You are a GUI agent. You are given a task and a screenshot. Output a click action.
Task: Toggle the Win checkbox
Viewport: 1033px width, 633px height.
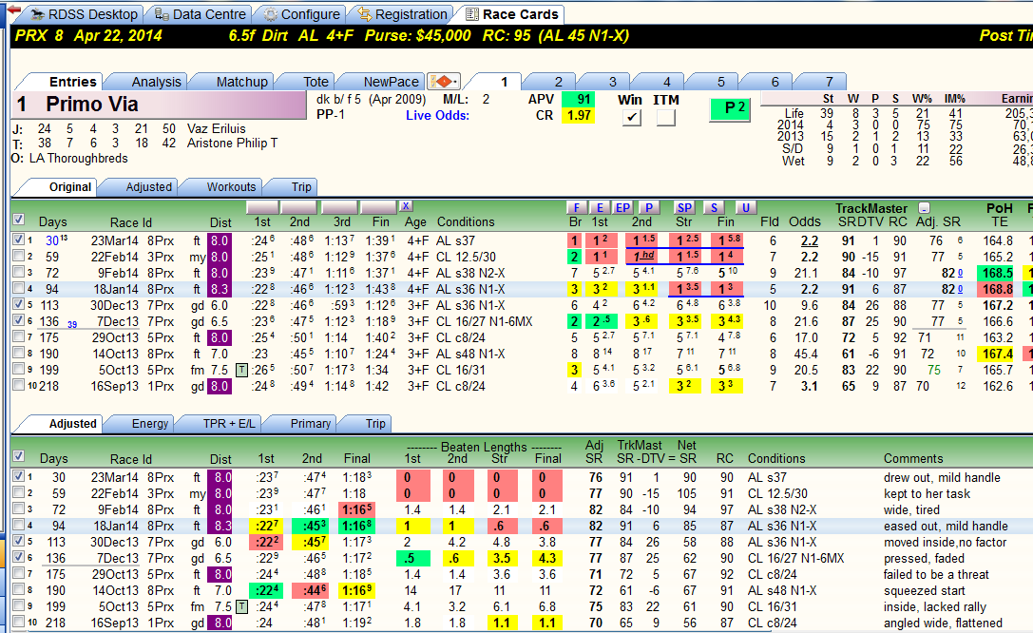[x=631, y=117]
